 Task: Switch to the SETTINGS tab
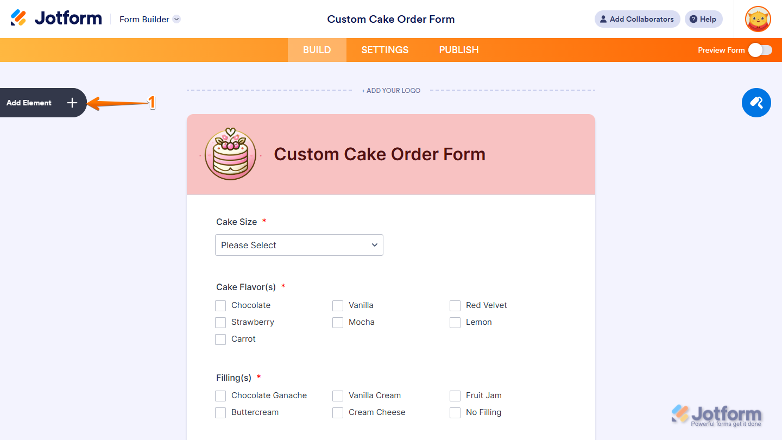pyautogui.click(x=384, y=49)
